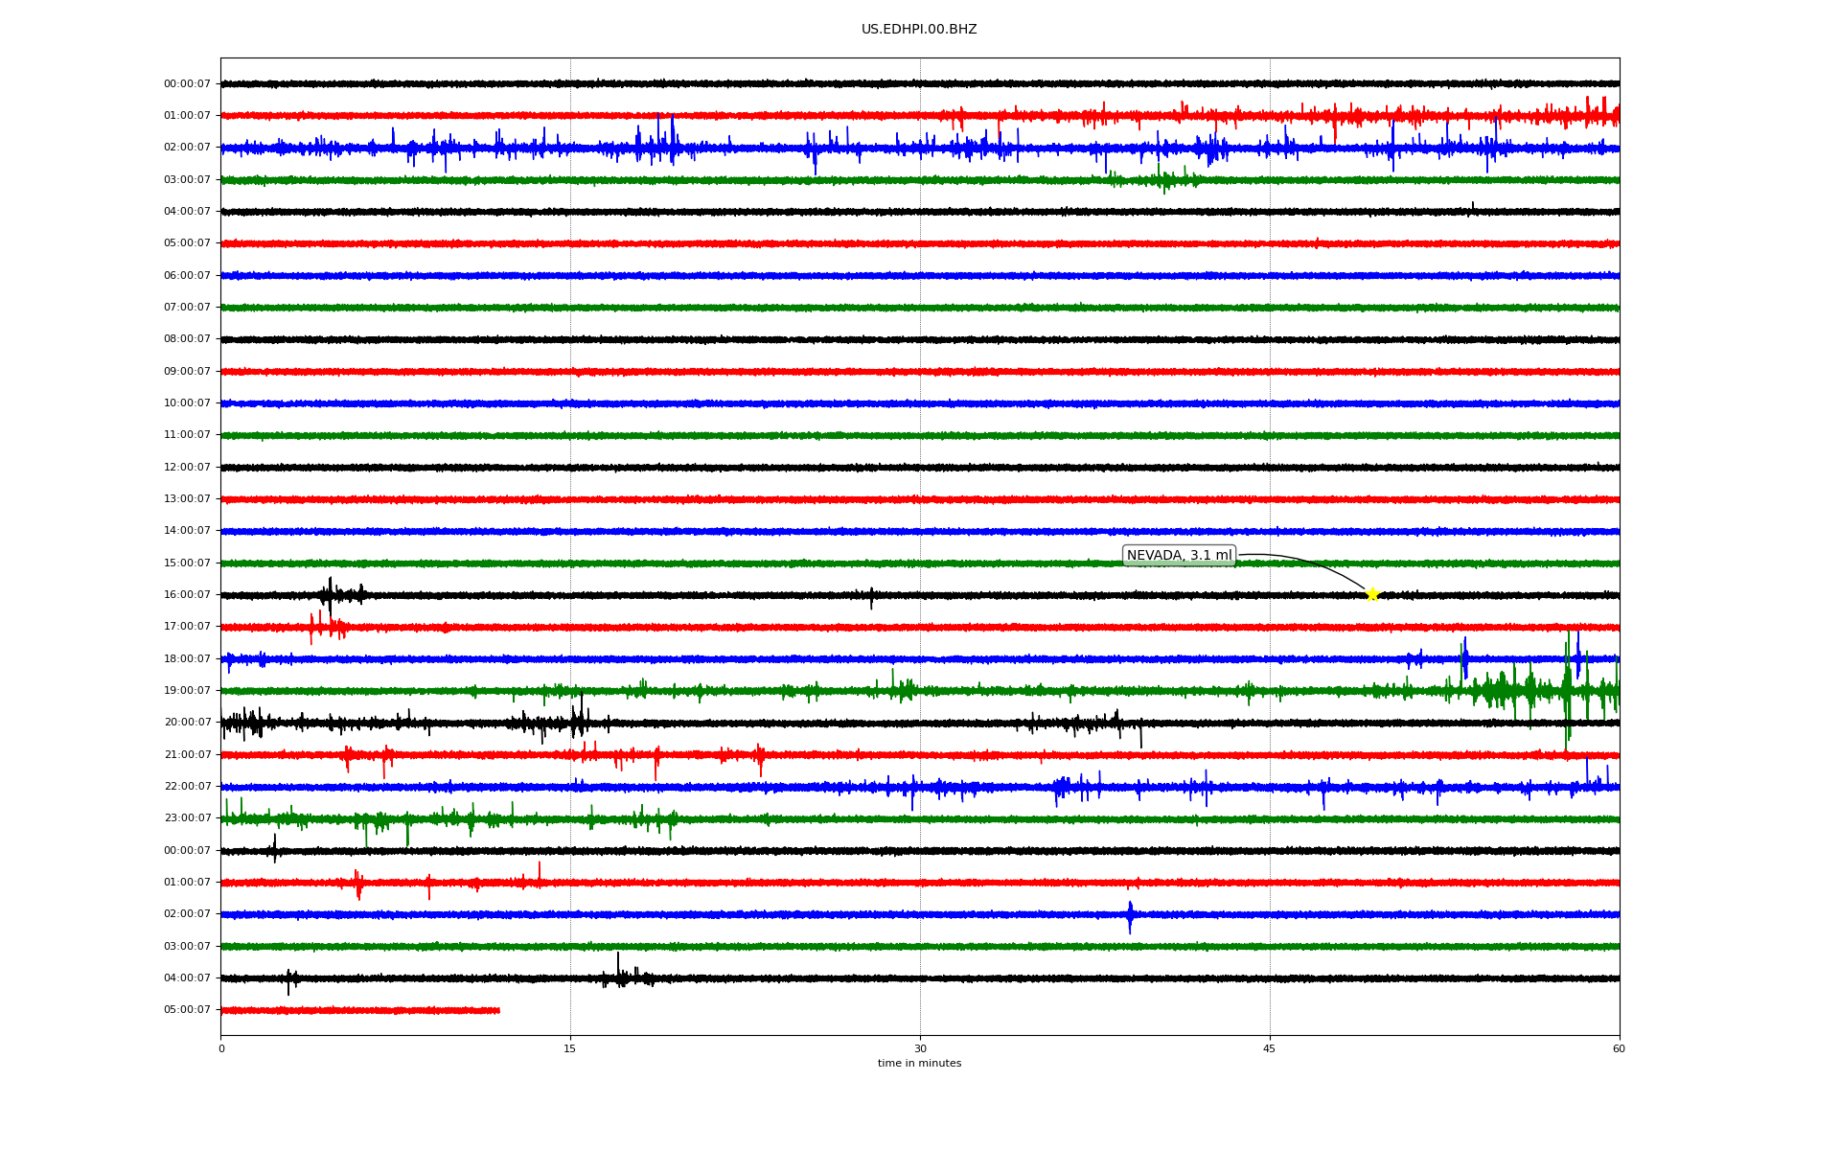This screenshot has height=1150, width=1840.
Task: Click the 16:00:07 time row label
Action: pyautogui.click(x=187, y=595)
